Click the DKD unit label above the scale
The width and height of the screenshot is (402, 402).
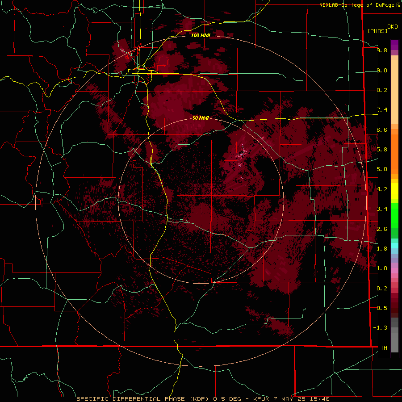(x=392, y=27)
